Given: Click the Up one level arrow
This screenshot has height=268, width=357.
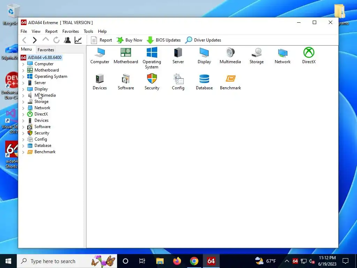Looking at the screenshot, I should point(46,40).
